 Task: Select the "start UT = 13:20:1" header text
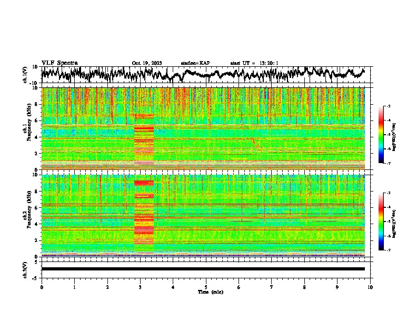tap(254, 63)
